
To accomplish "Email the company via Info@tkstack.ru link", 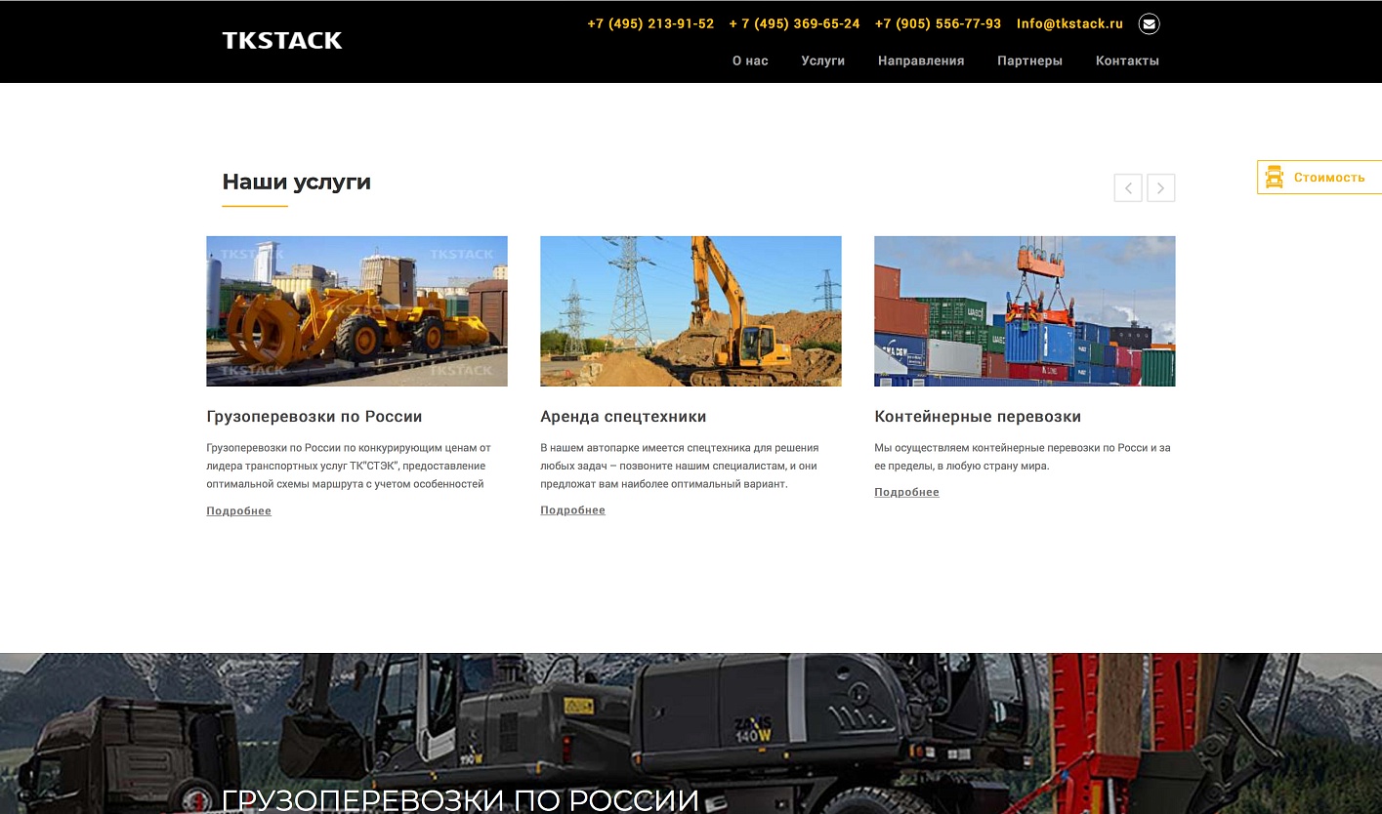I will 1069,23.
